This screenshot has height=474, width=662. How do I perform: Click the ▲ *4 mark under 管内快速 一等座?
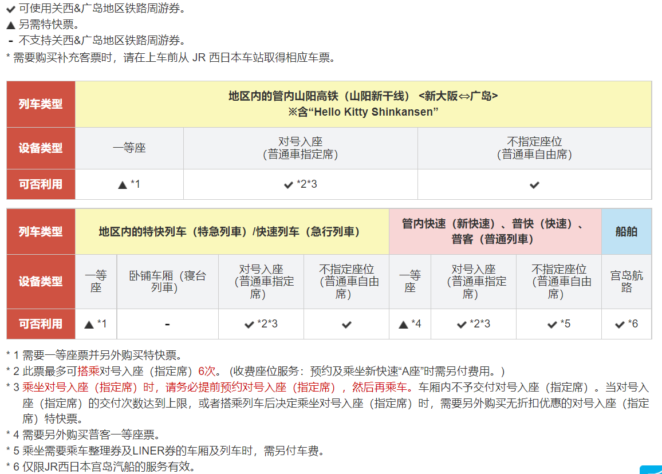pos(410,323)
